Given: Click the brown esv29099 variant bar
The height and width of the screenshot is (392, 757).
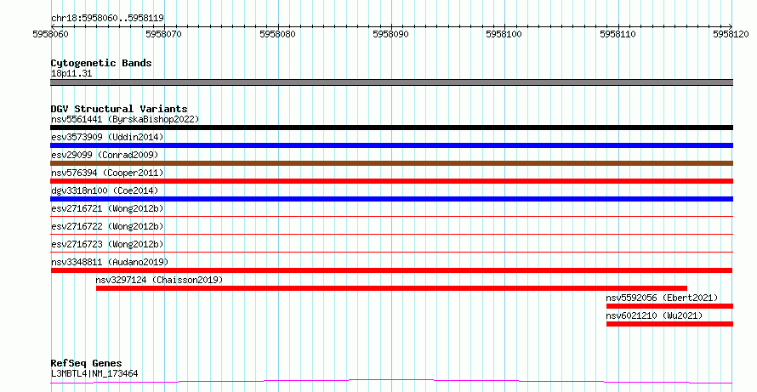Looking at the screenshot, I should [391, 163].
